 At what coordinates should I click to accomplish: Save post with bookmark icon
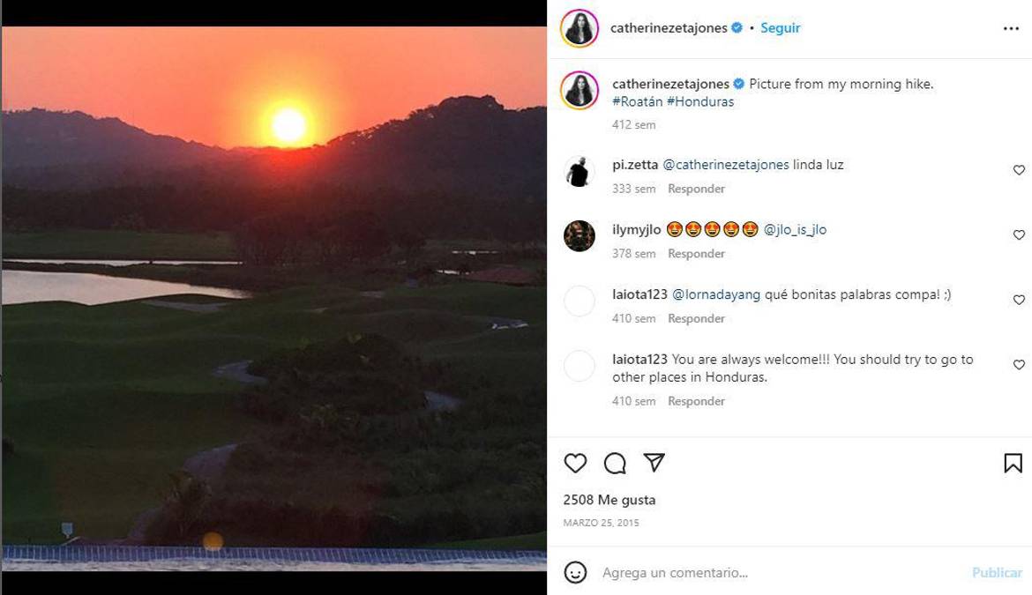click(1013, 463)
